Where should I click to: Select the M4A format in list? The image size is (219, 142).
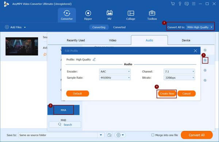click(x=64, y=110)
